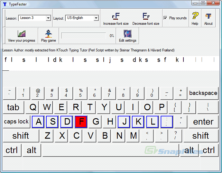Click the Increase font size icon
The height and width of the screenshot is (173, 222).
click(x=116, y=16)
